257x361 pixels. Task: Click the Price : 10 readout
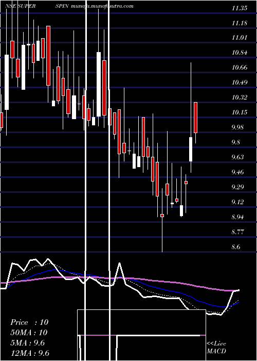[29, 322]
